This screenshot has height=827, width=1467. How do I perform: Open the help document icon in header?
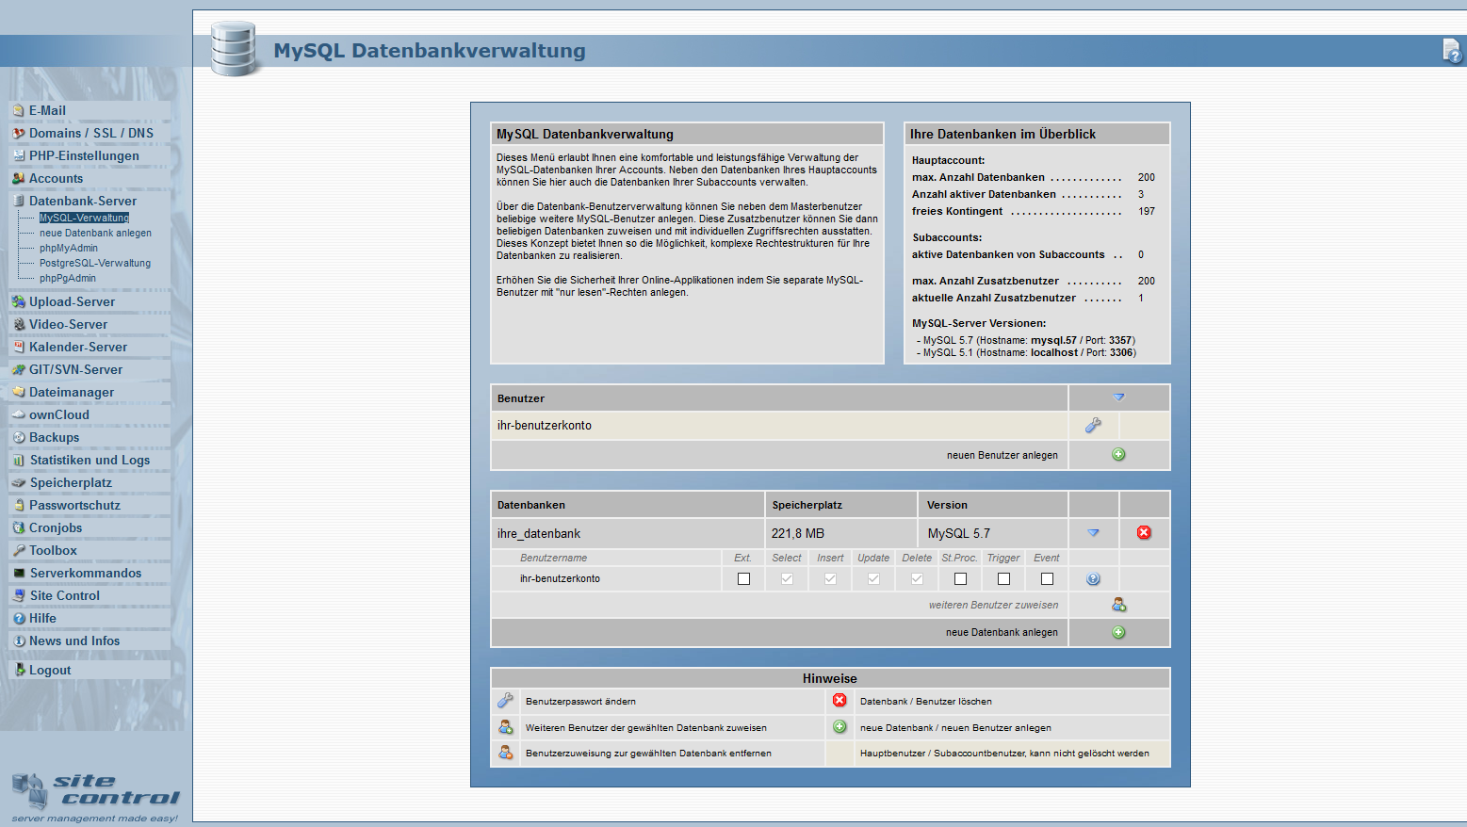tap(1452, 51)
